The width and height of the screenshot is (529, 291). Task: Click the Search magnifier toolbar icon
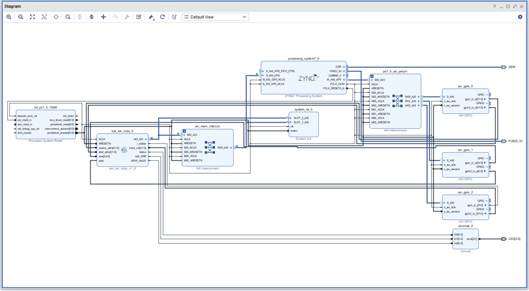tap(68, 17)
